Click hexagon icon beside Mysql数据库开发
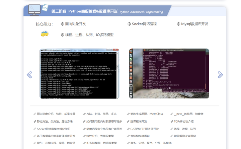The width and height of the screenshot is (241, 149). click(x=178, y=24)
